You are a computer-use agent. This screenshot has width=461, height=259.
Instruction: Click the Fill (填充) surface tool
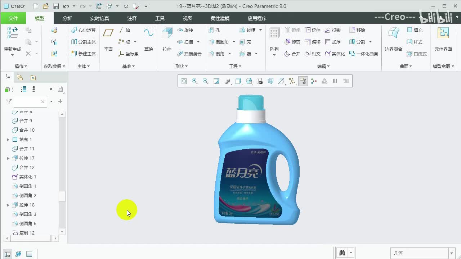[415, 30]
